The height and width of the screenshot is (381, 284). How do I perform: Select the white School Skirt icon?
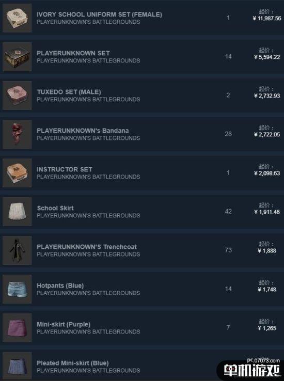pos(17,212)
